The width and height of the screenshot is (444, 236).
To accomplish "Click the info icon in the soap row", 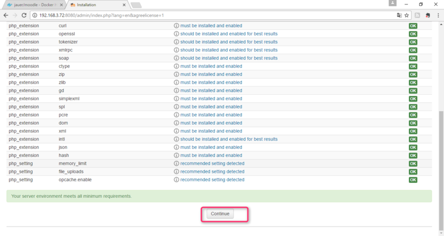I will coord(176,58).
